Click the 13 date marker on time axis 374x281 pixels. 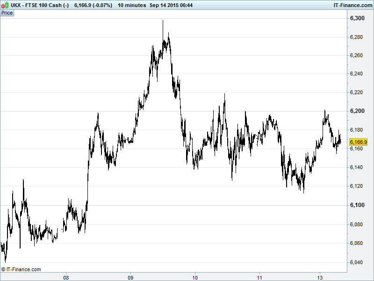pos(320,277)
